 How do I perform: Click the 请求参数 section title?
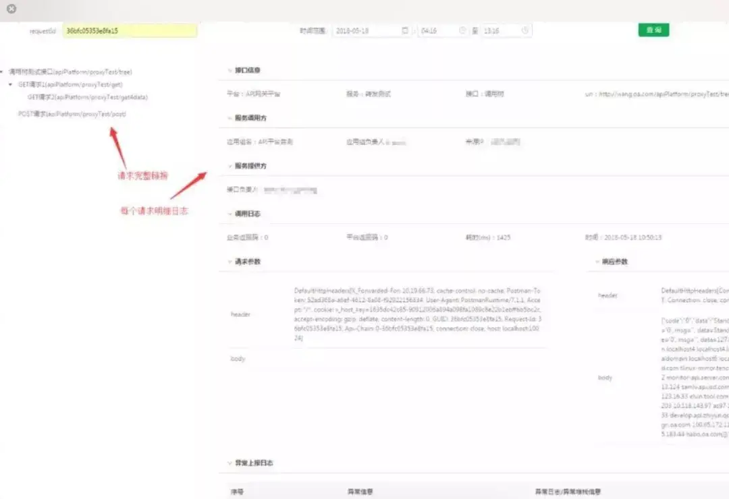click(x=247, y=262)
